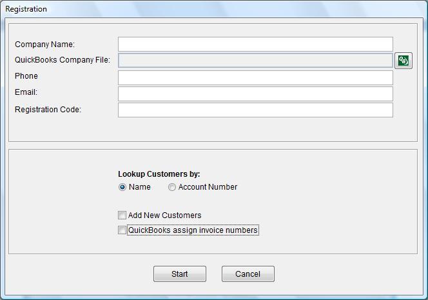Viewport: 428px width, 300px height.
Task: Click the QuickBooks Company File label
Action: pos(63,60)
